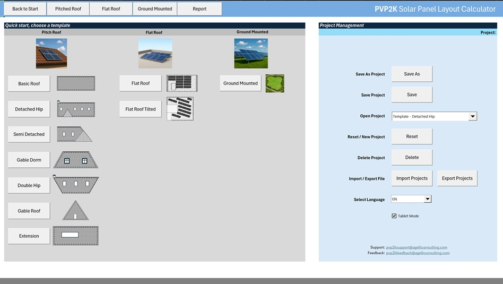
Task: Go to the Back to Start tab
Action: coord(25,8)
